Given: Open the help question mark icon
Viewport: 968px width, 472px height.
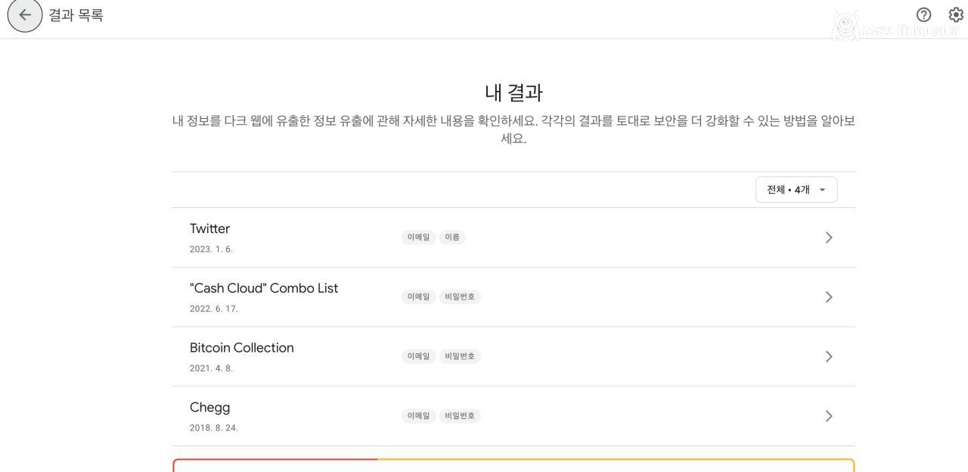Looking at the screenshot, I should coord(923,14).
